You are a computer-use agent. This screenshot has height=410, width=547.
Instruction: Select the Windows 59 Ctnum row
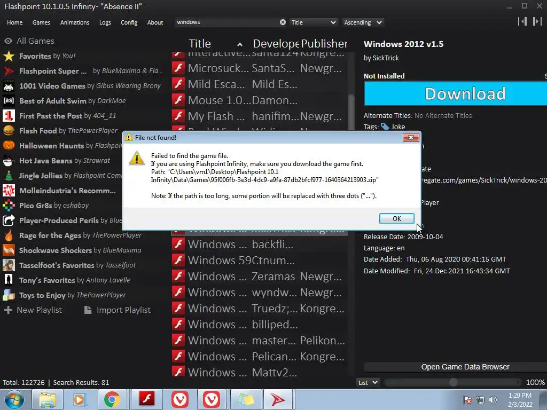pyautogui.click(x=259, y=261)
